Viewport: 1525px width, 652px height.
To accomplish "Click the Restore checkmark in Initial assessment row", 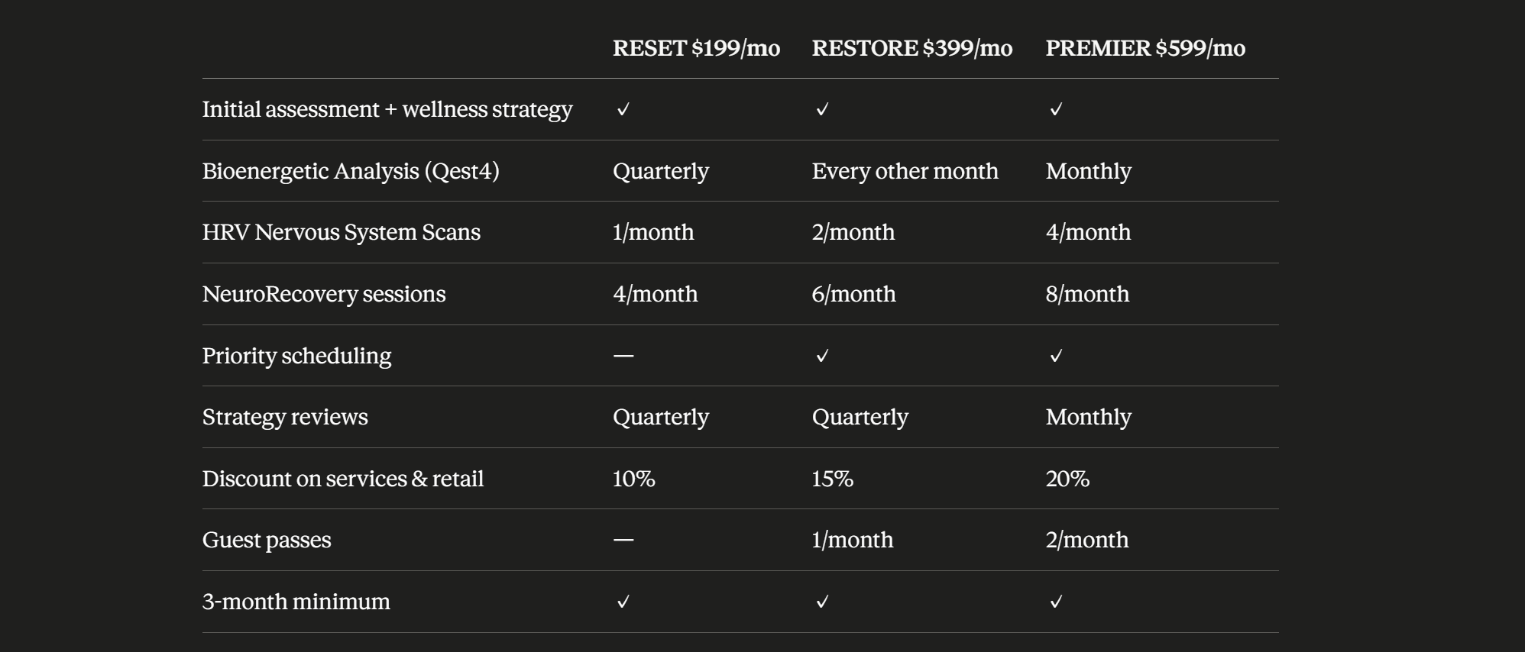I will pyautogui.click(x=822, y=109).
